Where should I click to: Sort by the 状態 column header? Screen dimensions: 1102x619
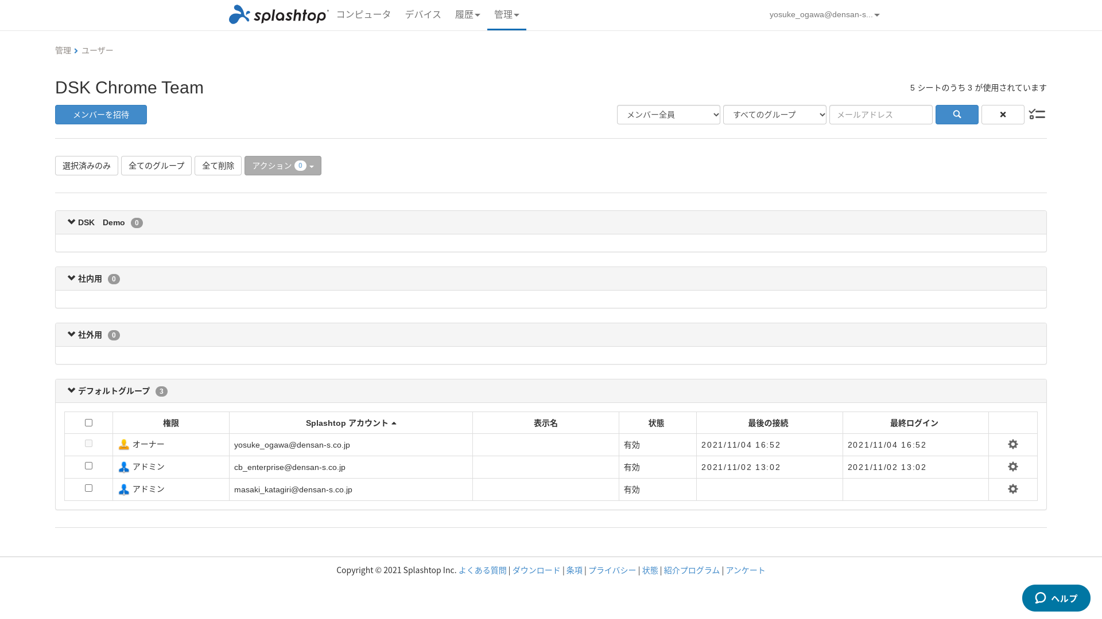657,423
